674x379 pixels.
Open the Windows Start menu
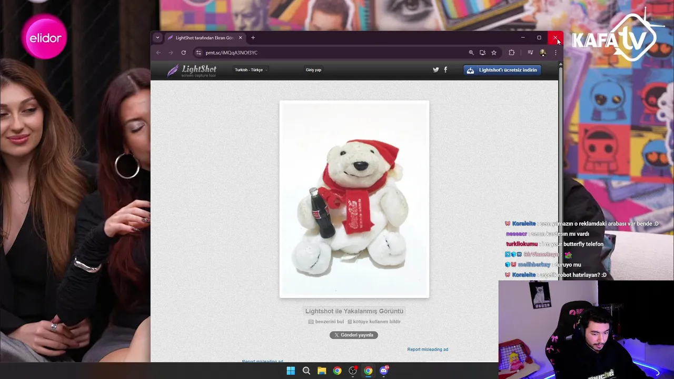(x=291, y=371)
